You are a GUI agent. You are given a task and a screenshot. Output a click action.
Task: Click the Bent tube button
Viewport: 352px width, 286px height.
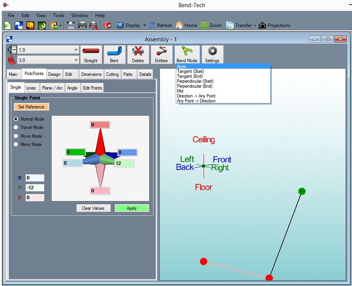(x=115, y=54)
